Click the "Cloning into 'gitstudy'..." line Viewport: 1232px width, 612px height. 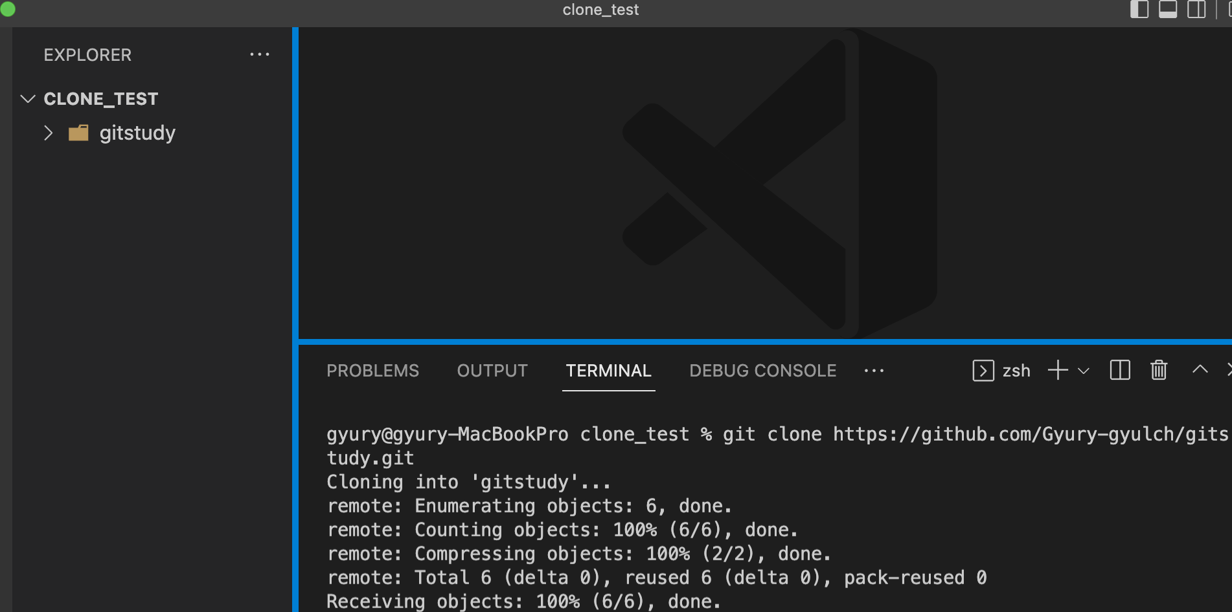pyautogui.click(x=468, y=482)
